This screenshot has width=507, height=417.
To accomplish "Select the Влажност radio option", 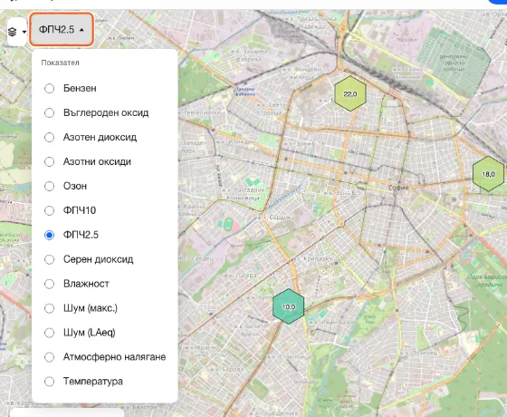I will (x=49, y=284).
